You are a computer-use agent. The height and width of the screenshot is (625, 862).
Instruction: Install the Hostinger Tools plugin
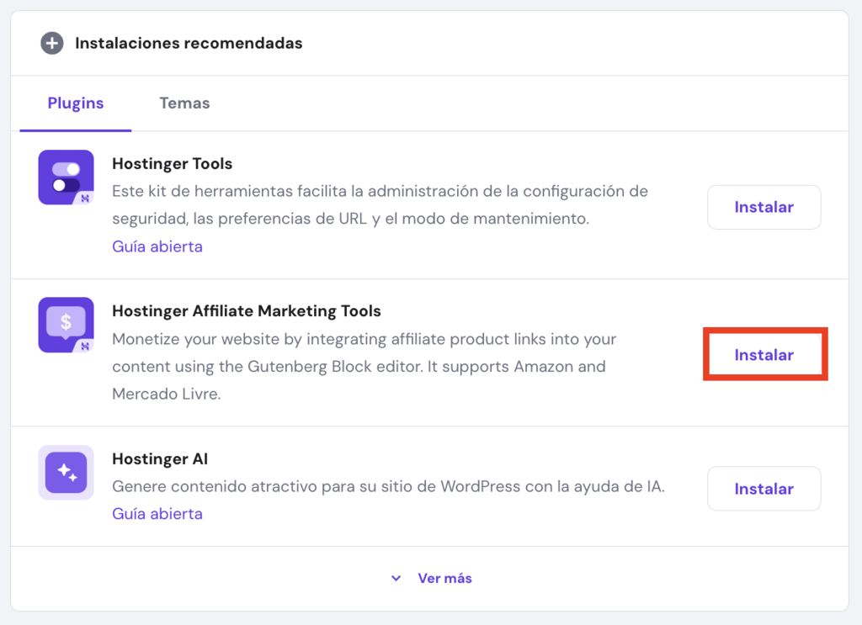coord(764,207)
